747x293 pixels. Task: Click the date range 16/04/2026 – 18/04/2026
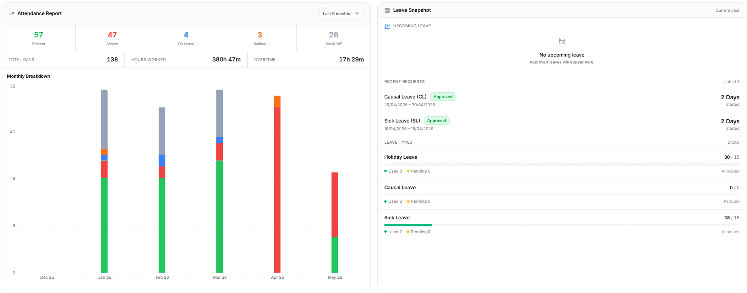(x=409, y=129)
